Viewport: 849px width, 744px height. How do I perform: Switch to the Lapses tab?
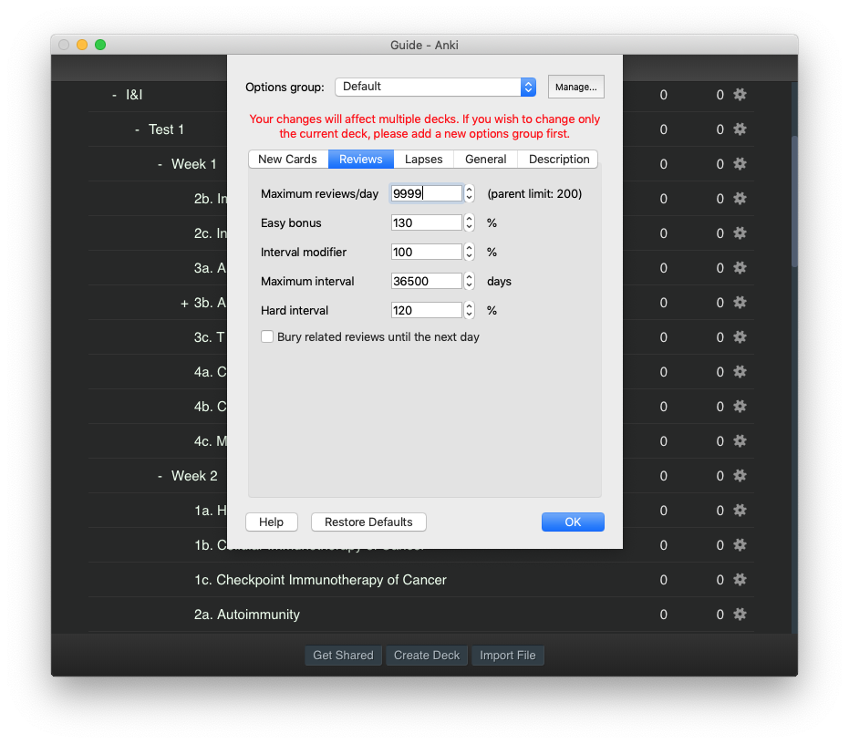423,160
